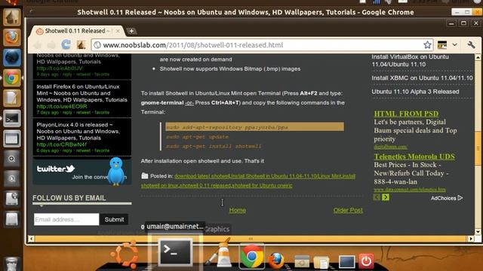Open the Home Folder launcher icon

(12, 17)
